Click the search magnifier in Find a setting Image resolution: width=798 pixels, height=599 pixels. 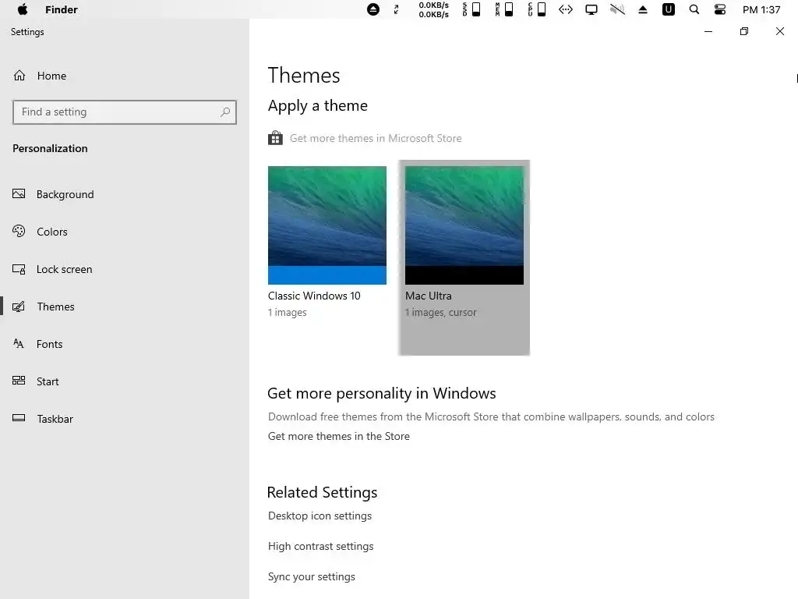225,112
